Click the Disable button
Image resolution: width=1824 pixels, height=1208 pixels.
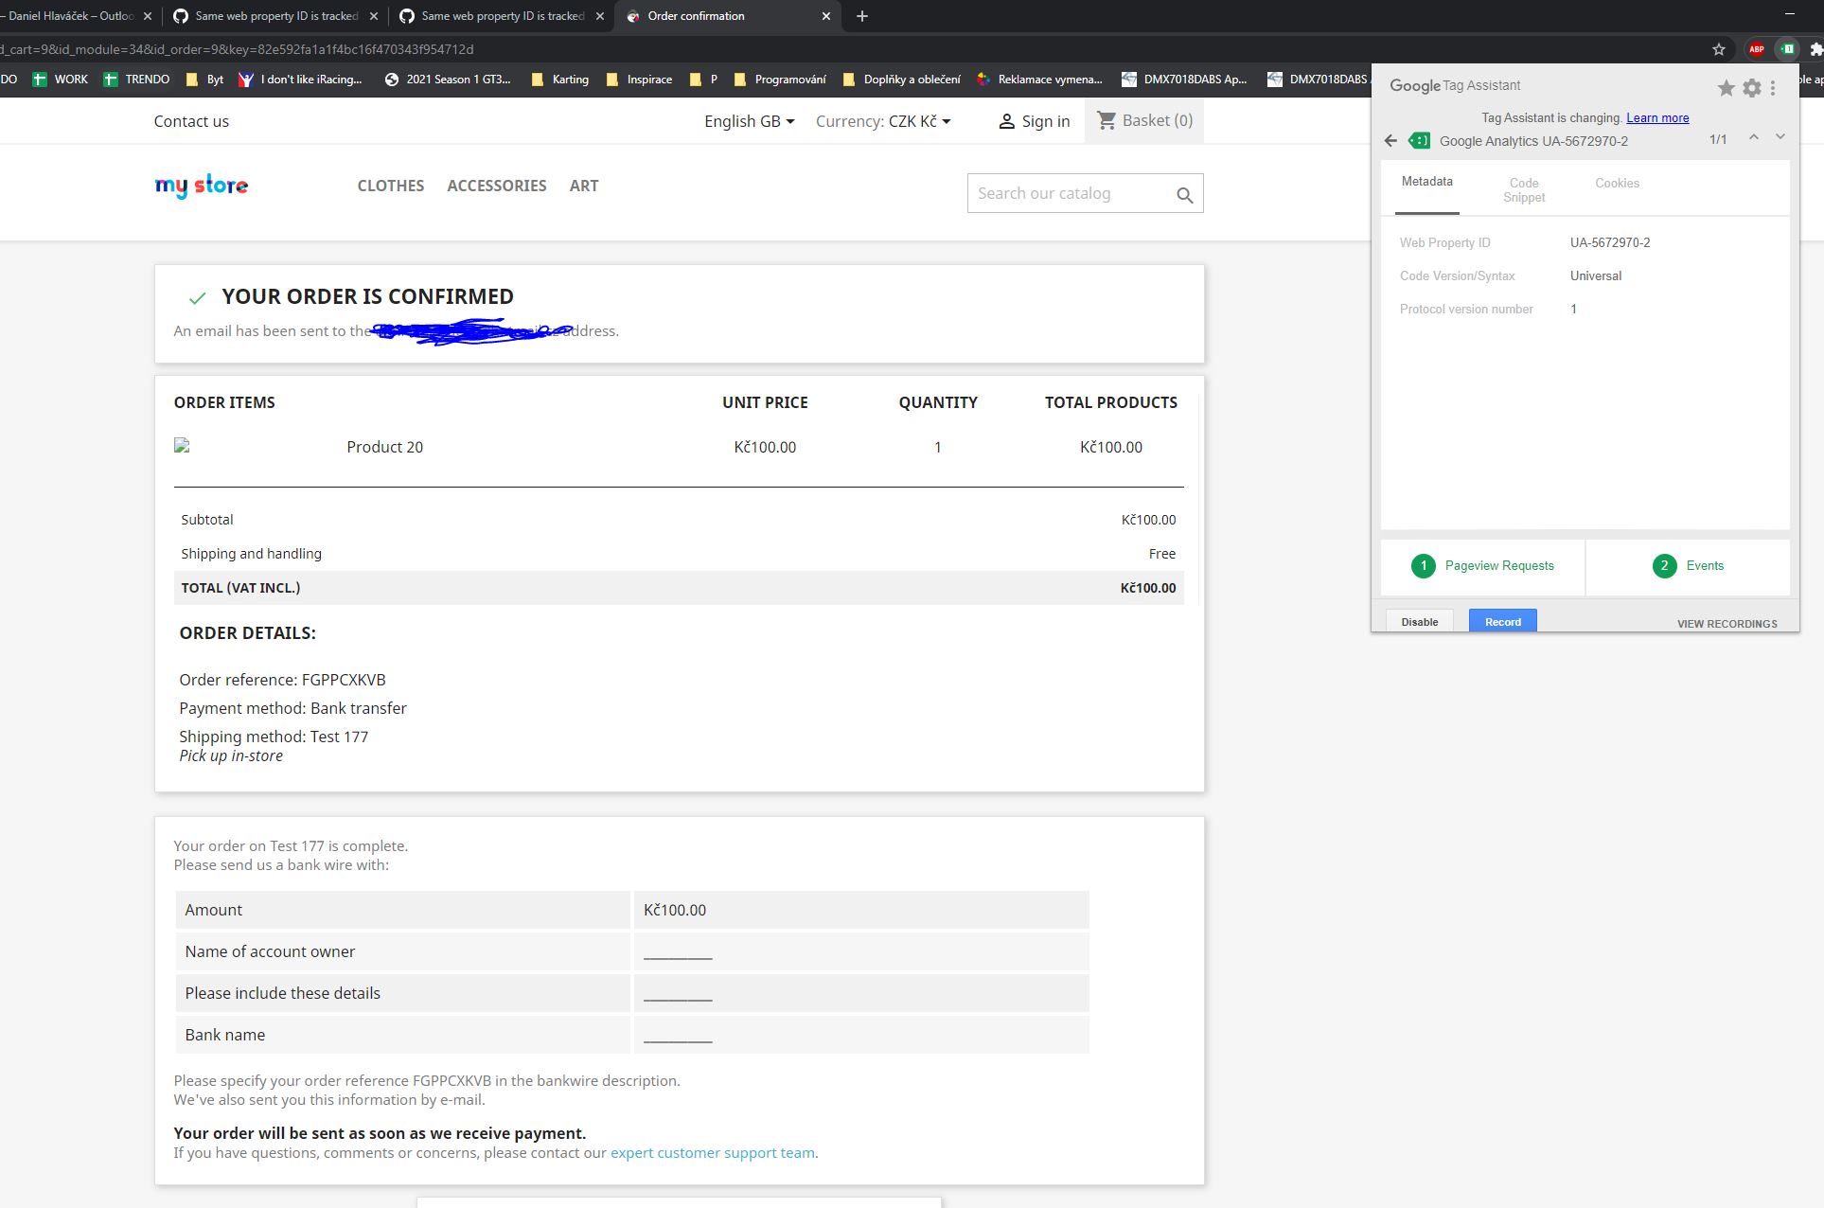click(1420, 621)
